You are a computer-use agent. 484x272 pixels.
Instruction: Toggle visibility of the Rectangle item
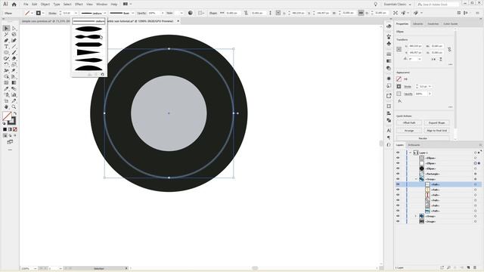point(398,174)
